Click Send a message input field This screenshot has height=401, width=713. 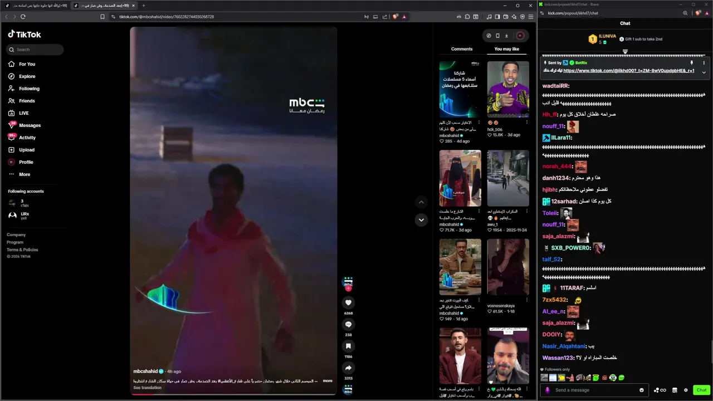[594, 390]
